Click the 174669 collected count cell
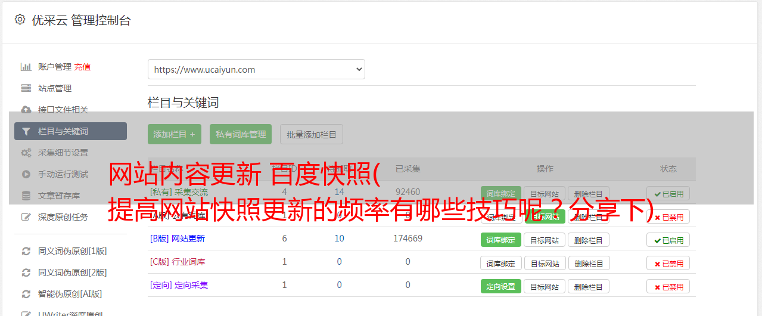Viewport: 762px width, 316px height. (408, 238)
